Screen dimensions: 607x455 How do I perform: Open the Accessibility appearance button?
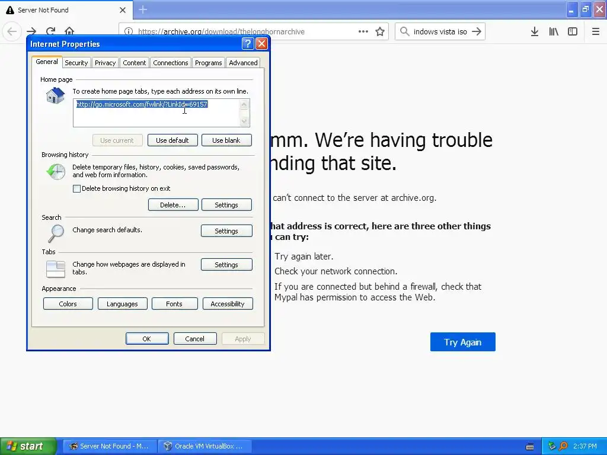pos(228,304)
